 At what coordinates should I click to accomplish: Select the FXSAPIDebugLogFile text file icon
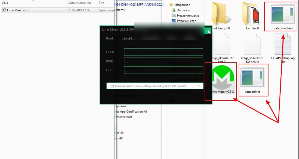283,44
